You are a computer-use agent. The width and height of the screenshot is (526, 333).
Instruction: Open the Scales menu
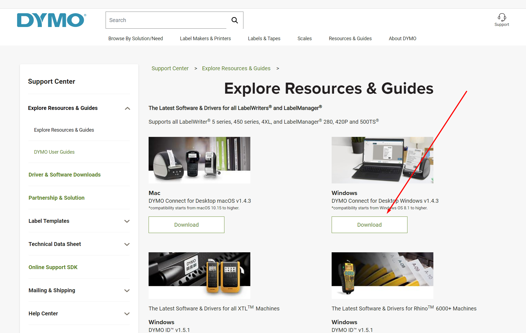pos(305,39)
